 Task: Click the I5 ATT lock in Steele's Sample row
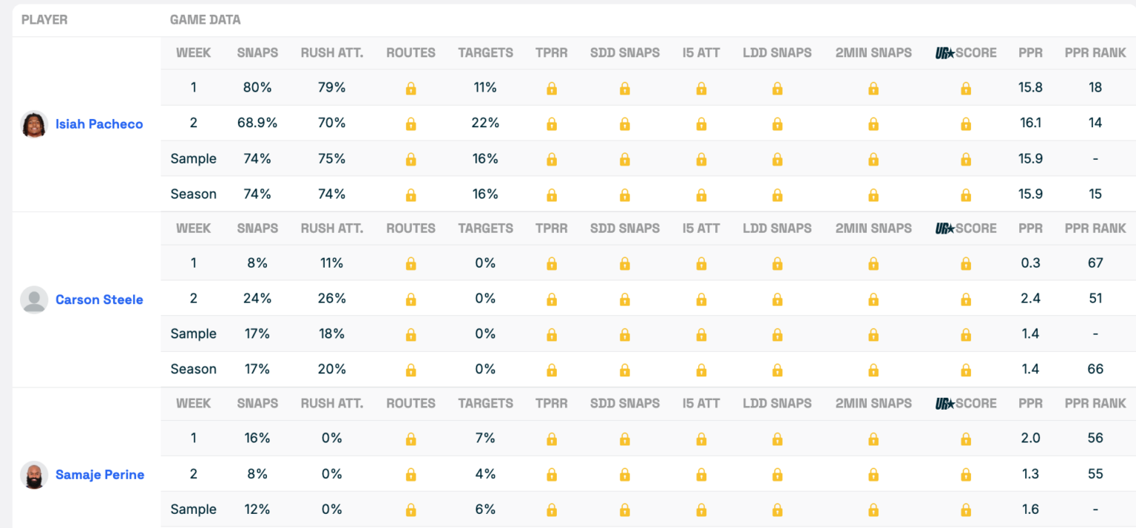click(x=701, y=334)
